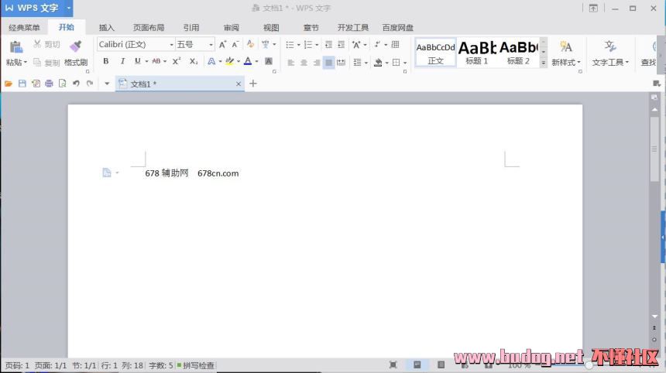Switch to the Insert (插入) ribbon tab
The width and height of the screenshot is (666, 373).
coord(106,28)
